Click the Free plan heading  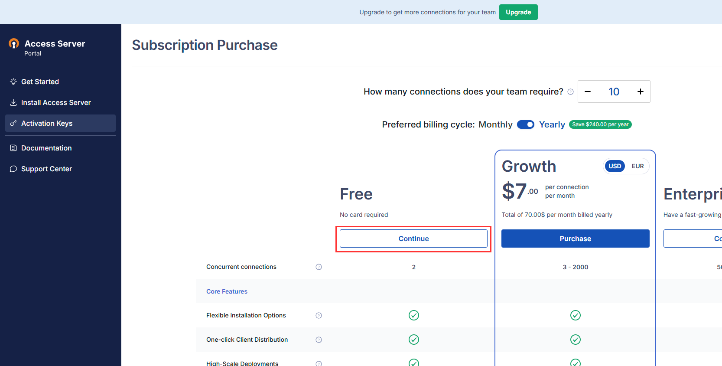pyautogui.click(x=356, y=194)
